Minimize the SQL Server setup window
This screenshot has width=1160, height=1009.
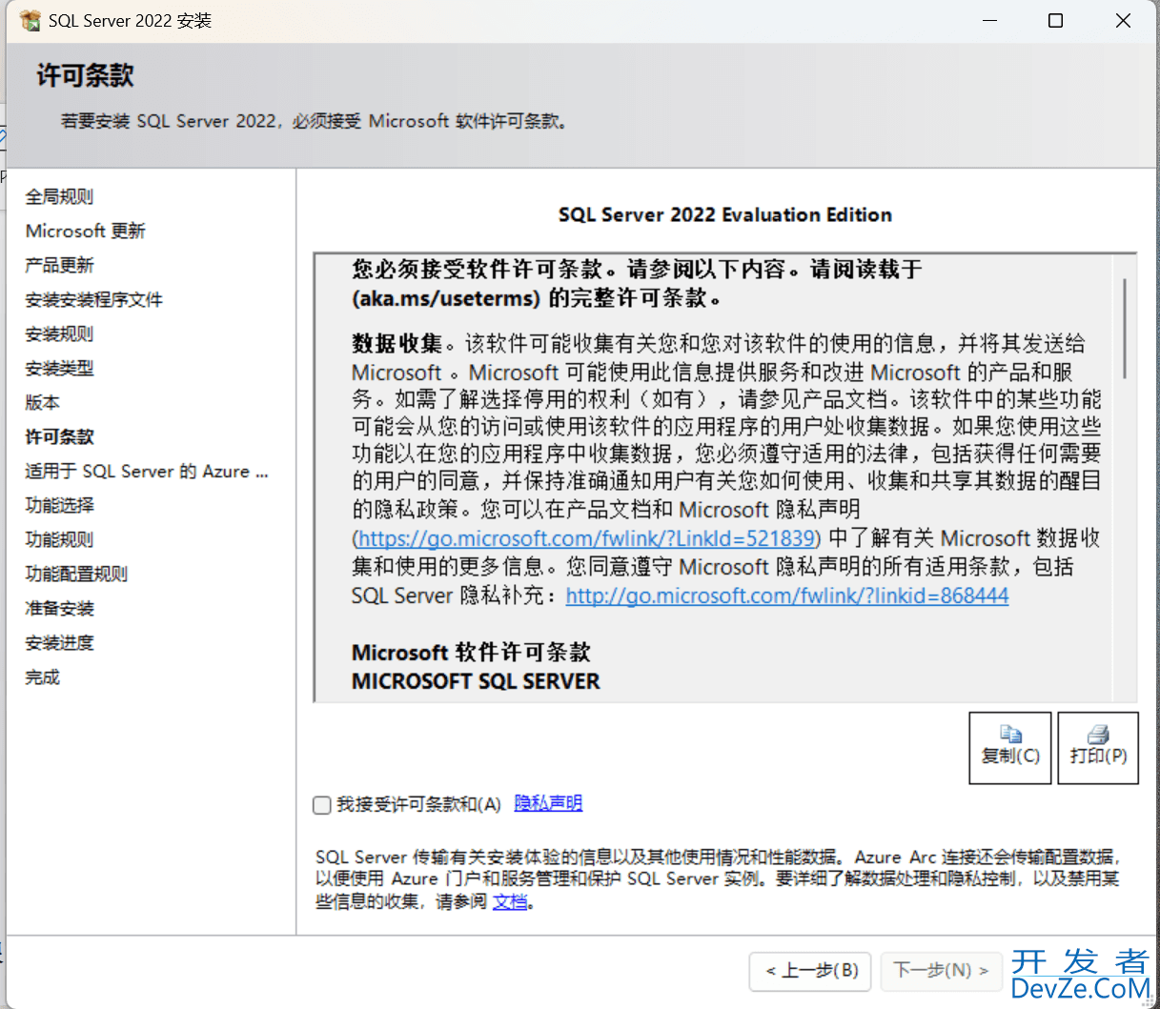click(x=990, y=20)
